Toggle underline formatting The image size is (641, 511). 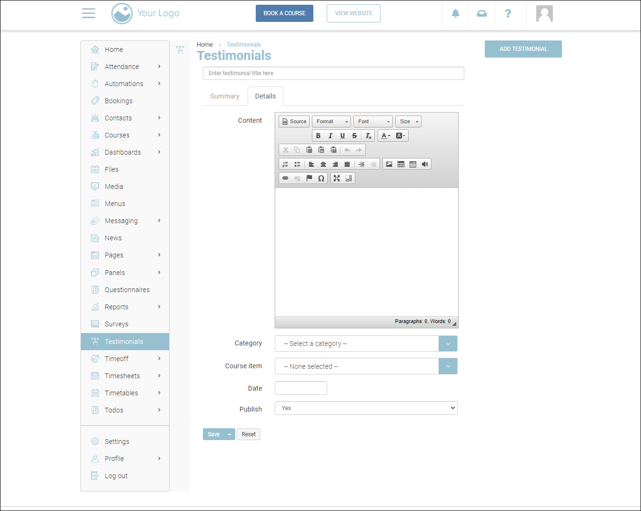342,136
